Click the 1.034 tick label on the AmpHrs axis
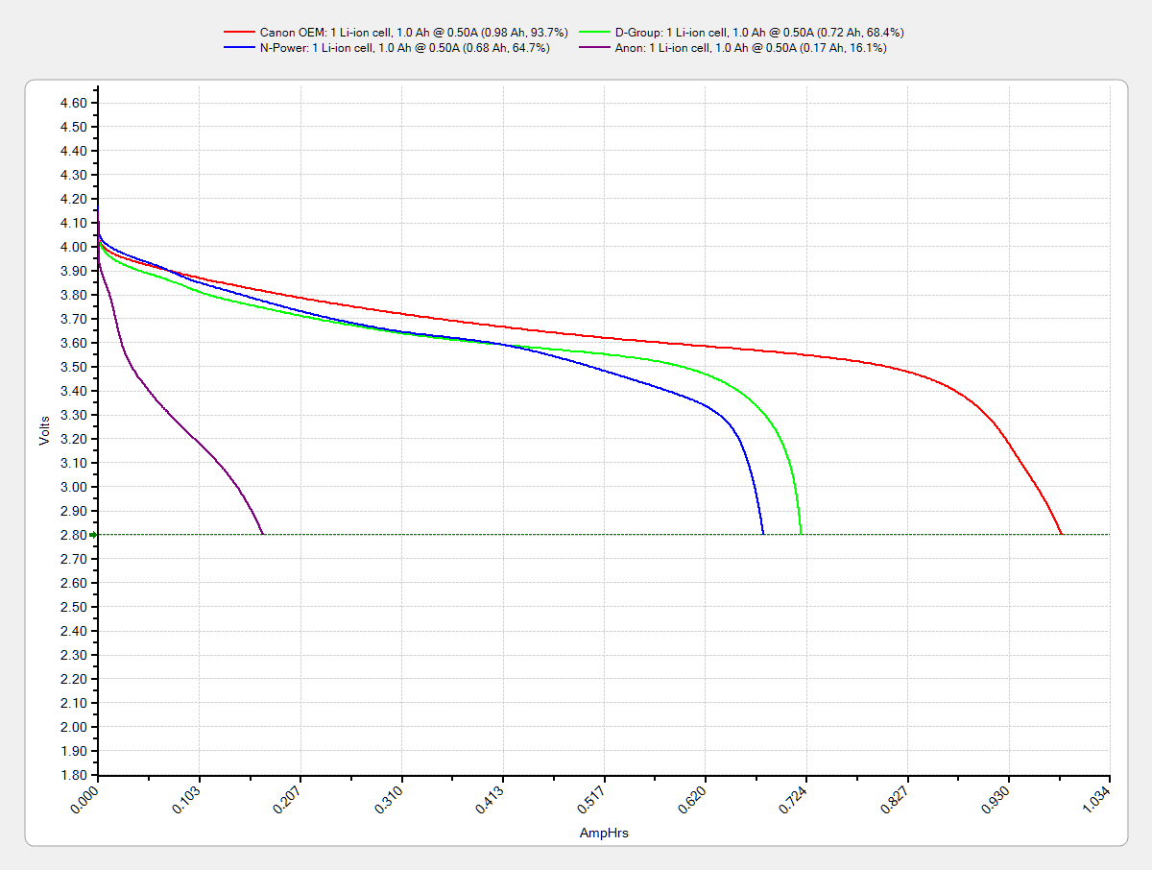 pos(1099,799)
